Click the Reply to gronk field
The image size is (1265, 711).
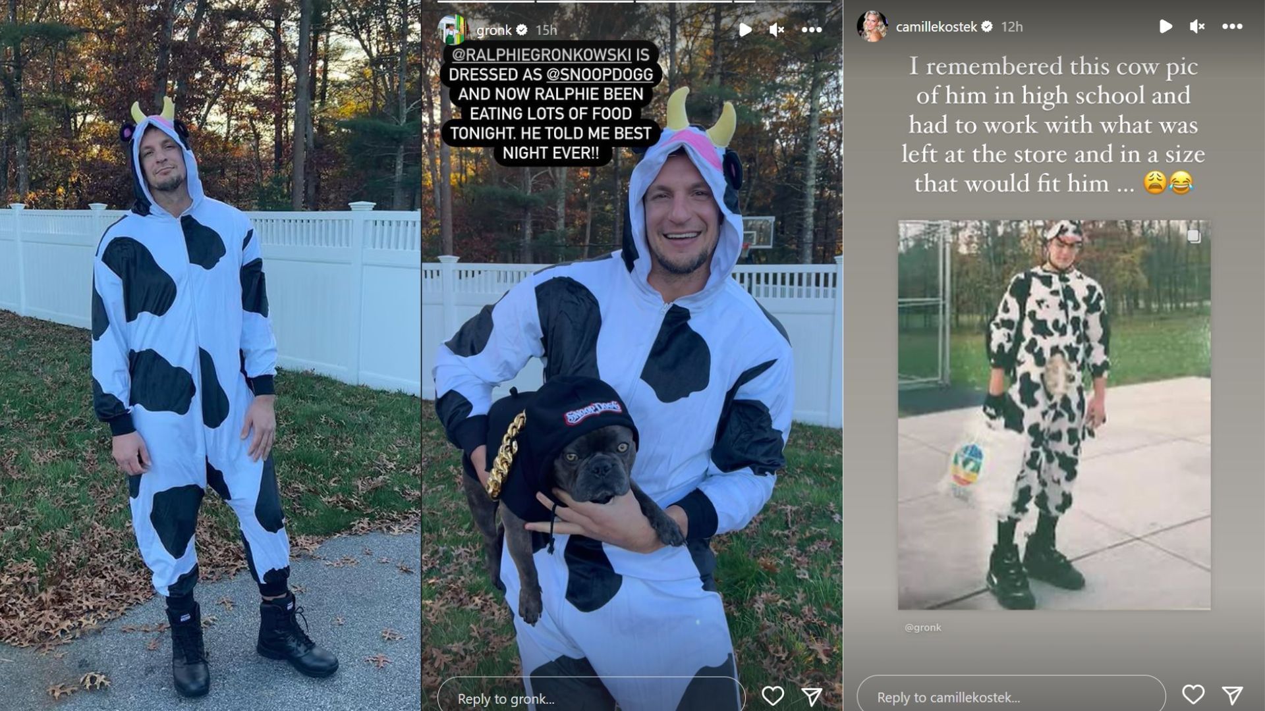click(x=591, y=697)
